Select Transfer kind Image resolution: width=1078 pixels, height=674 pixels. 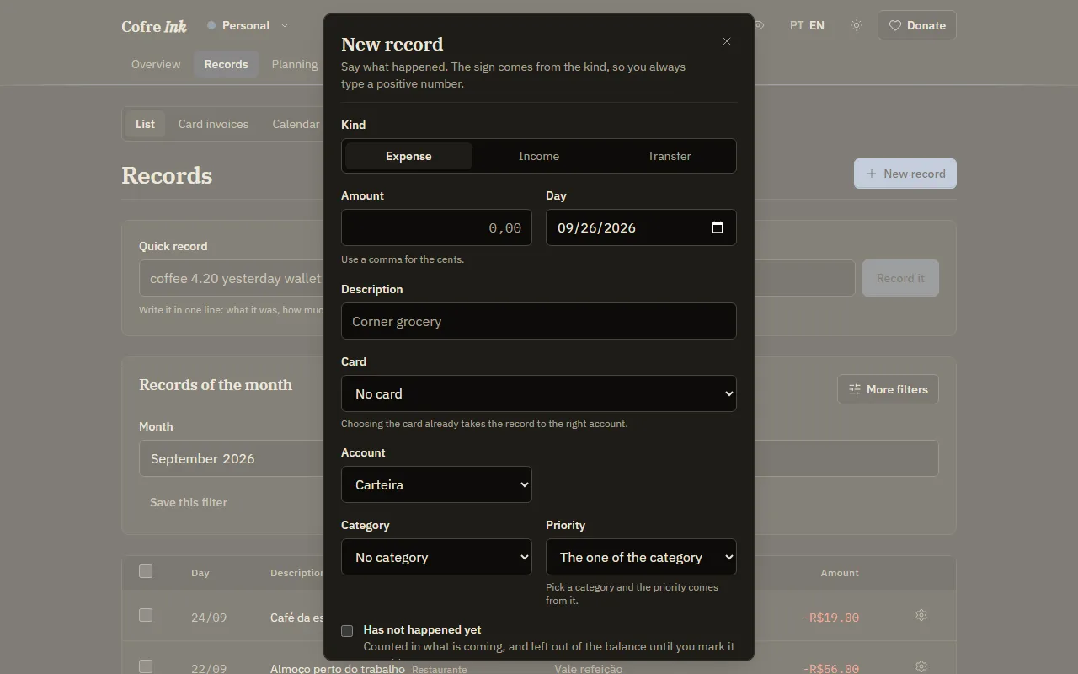[x=670, y=156]
